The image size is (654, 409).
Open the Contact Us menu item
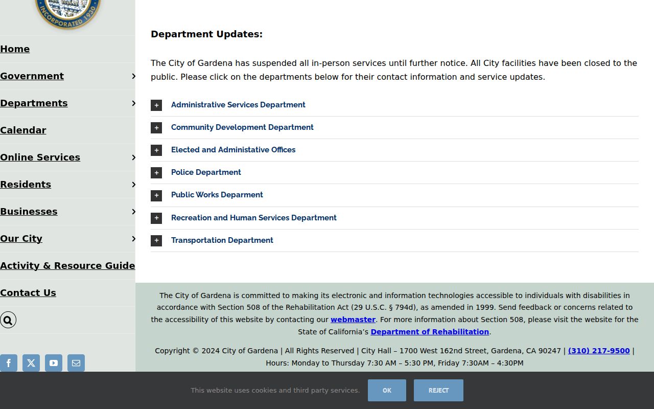tap(28, 293)
